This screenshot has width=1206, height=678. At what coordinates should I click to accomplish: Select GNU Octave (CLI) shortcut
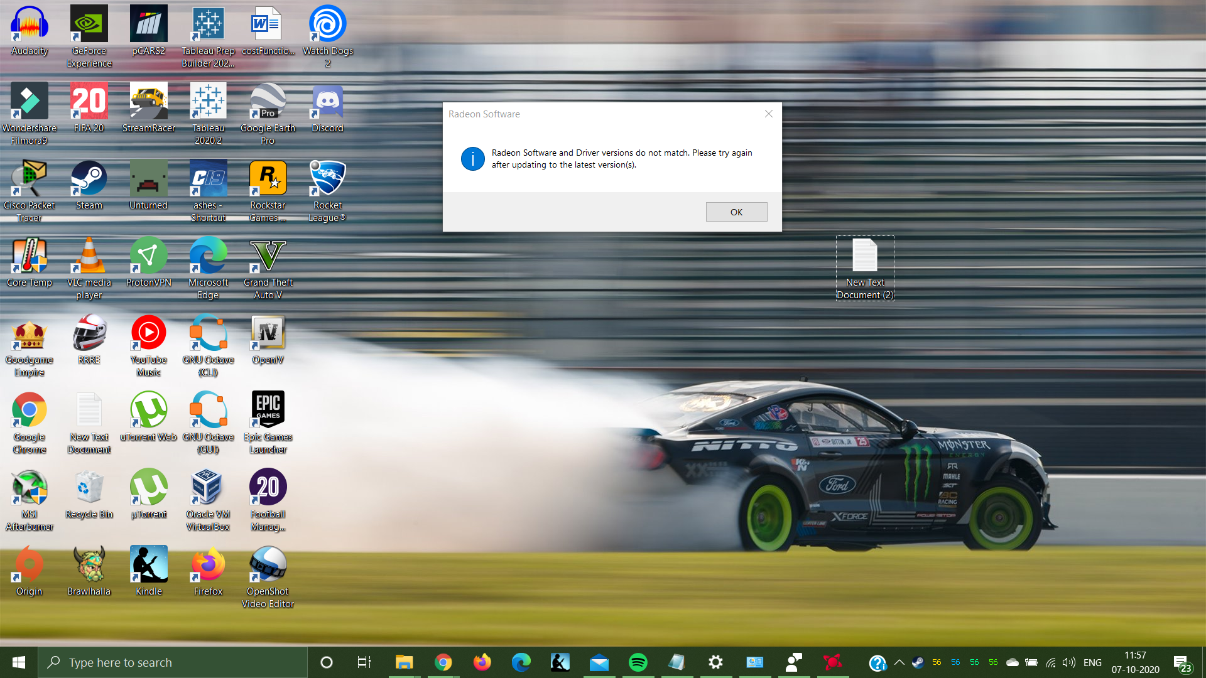pyautogui.click(x=208, y=345)
